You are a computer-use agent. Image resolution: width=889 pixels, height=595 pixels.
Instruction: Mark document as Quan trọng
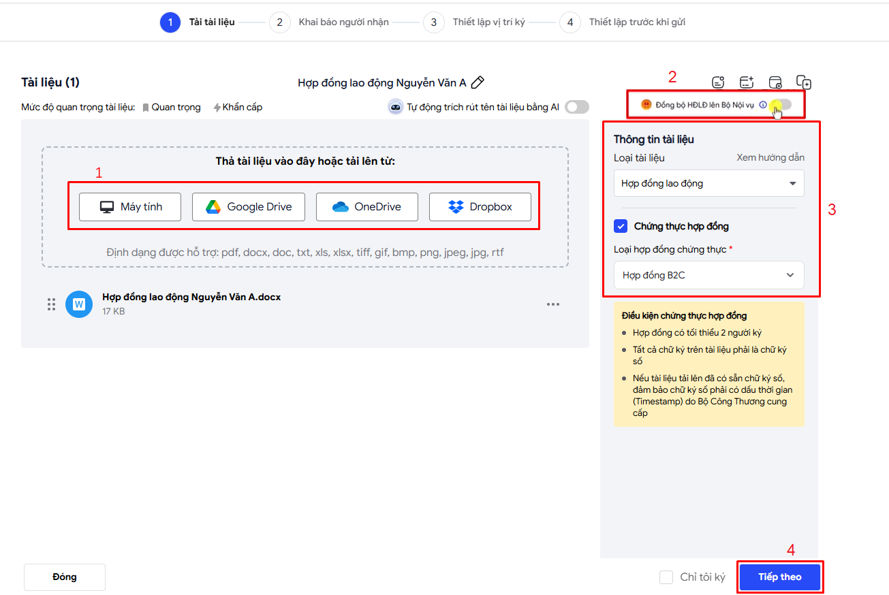[172, 107]
